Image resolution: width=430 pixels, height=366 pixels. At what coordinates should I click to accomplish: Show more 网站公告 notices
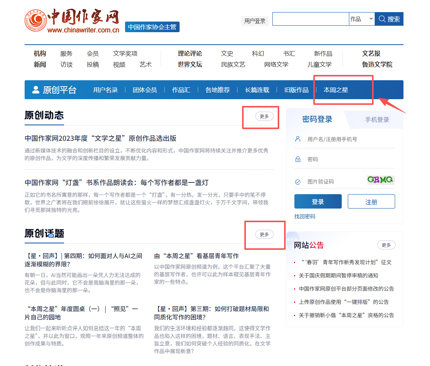[386, 245]
